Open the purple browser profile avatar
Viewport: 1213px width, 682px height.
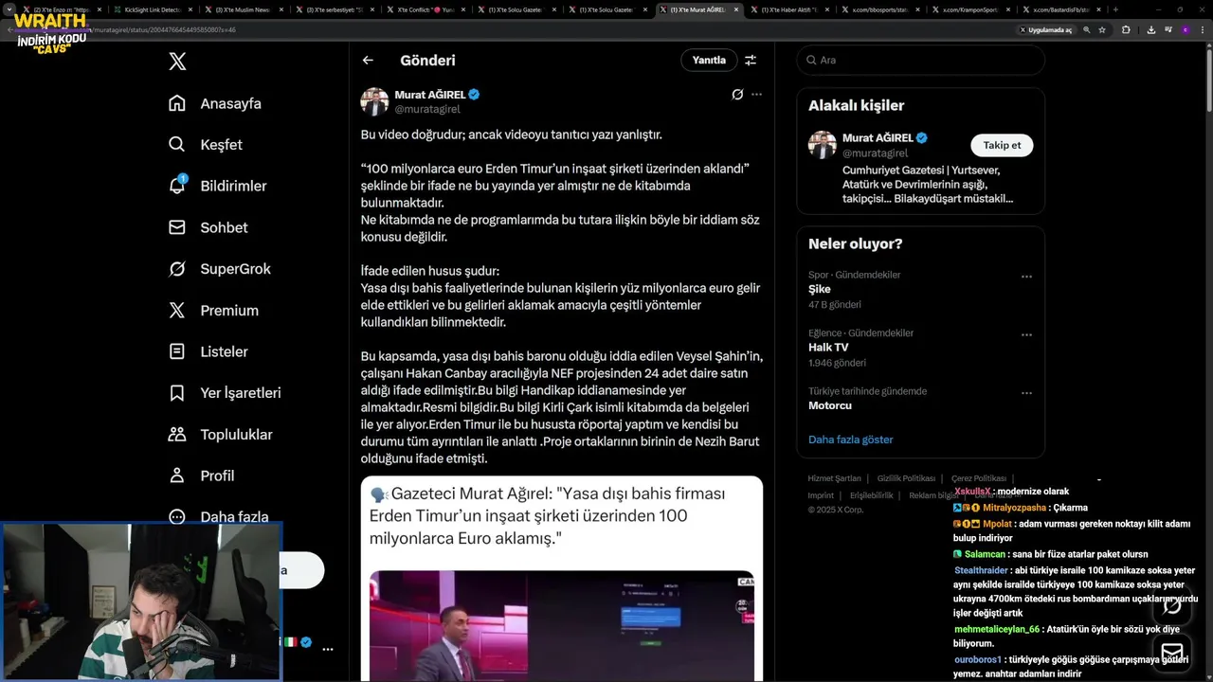click(1185, 29)
